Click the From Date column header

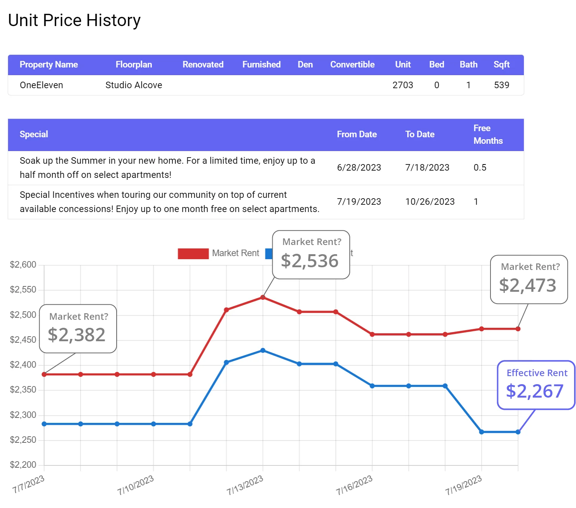click(357, 134)
